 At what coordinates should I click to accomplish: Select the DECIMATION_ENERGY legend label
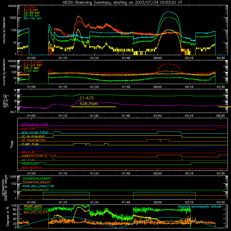(37, 178)
